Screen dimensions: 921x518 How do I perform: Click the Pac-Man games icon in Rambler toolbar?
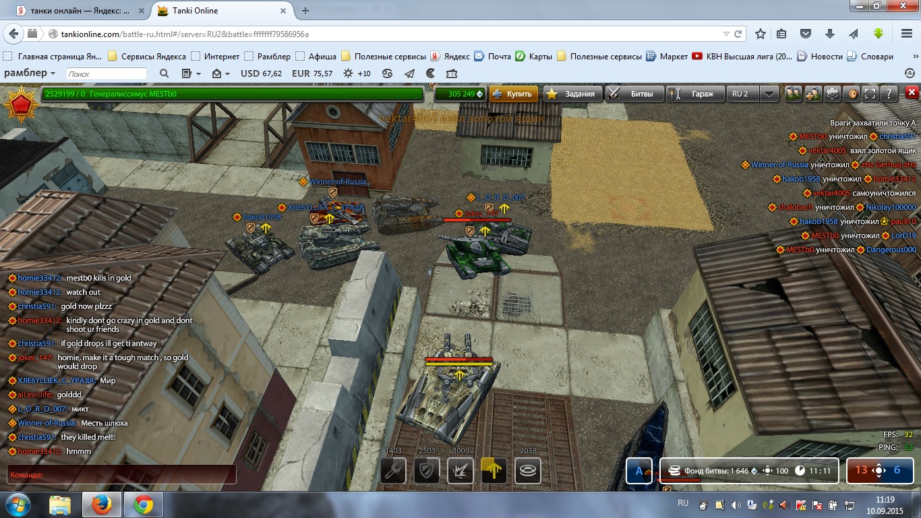point(430,74)
